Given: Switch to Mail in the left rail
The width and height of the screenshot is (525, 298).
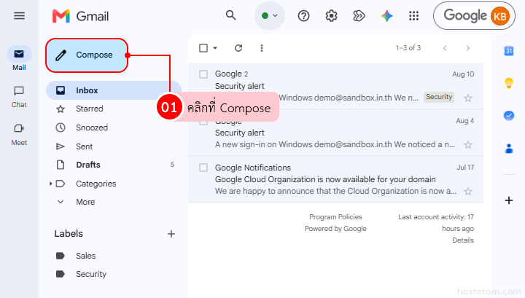Looking at the screenshot, I should tap(19, 58).
